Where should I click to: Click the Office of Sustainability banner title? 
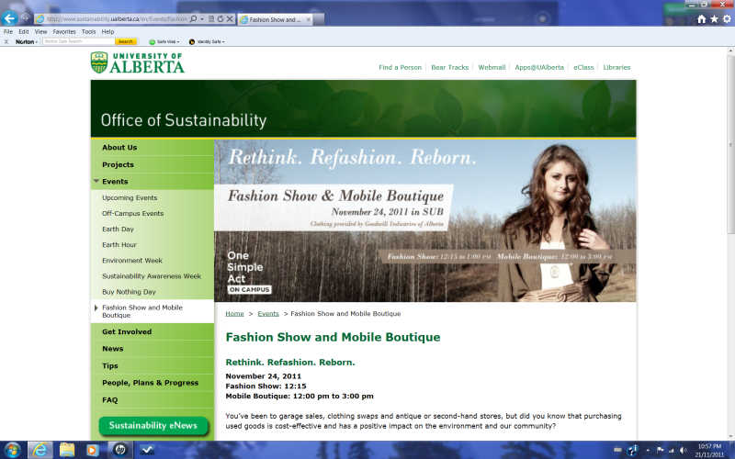click(x=184, y=120)
